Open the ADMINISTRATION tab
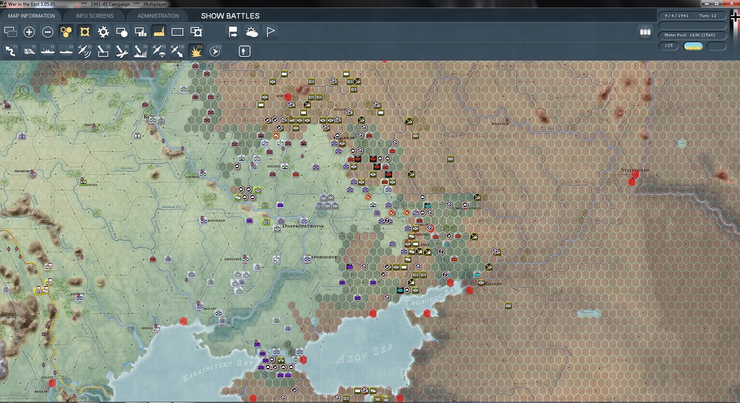 point(158,16)
